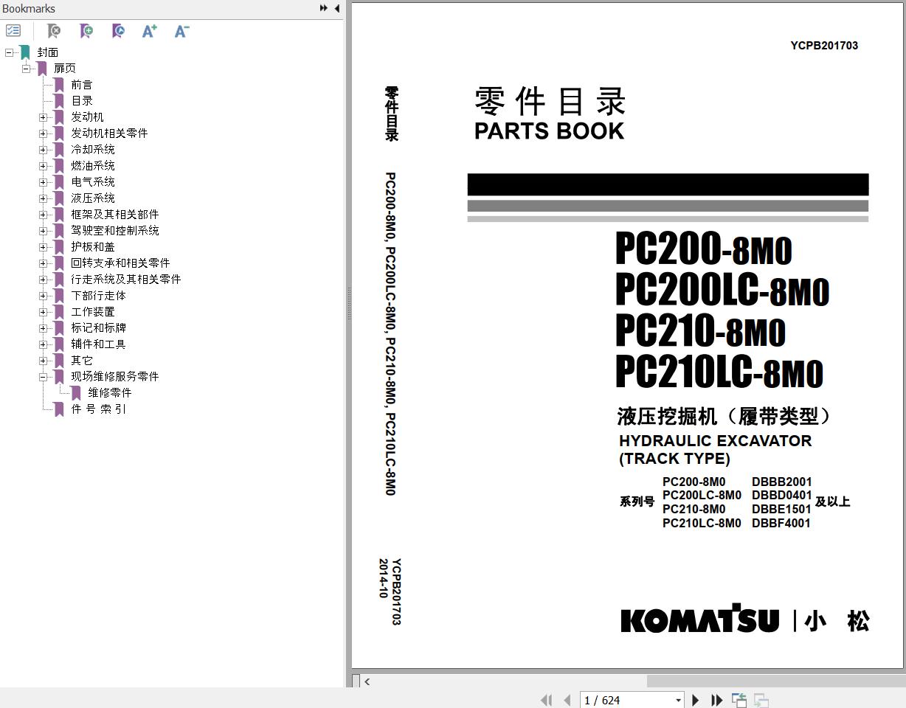Select the 扉页 bookmark label
This screenshot has width=906, height=708.
click(x=65, y=69)
